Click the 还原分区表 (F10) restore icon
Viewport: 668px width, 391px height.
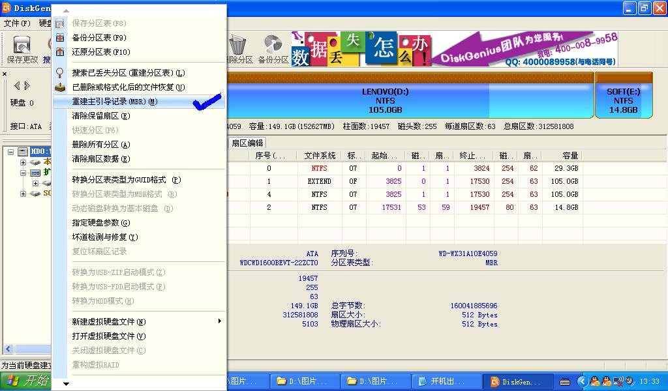(61, 51)
